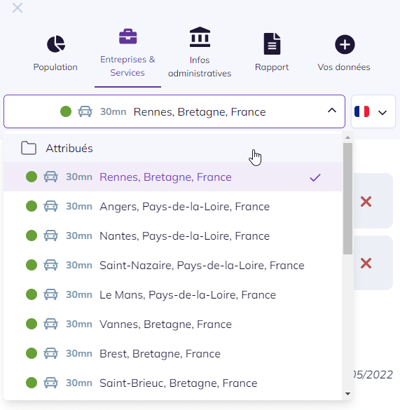Click the Vos données plus icon
The image size is (400, 410).
pyautogui.click(x=345, y=44)
